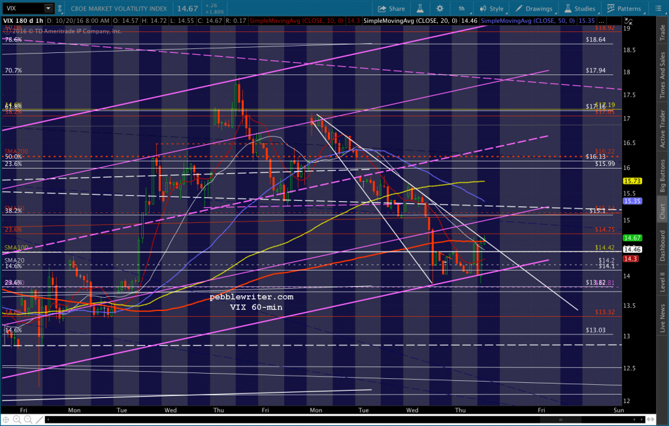This screenshot has height=426, width=669.
Task: Select the trendline drawing tool
Action: click(39, 420)
